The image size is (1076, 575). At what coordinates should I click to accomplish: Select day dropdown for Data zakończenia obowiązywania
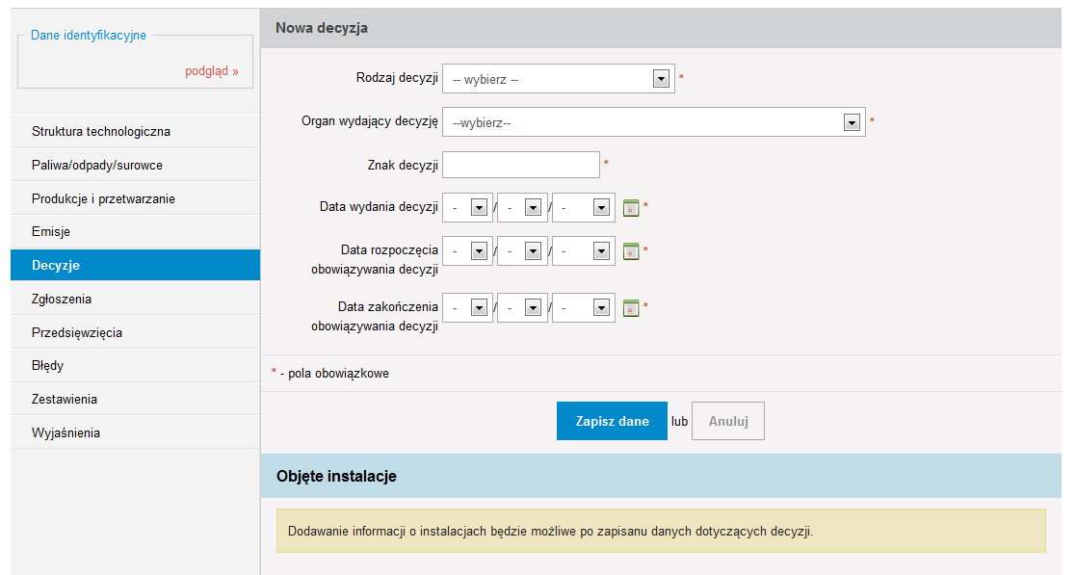tap(467, 308)
